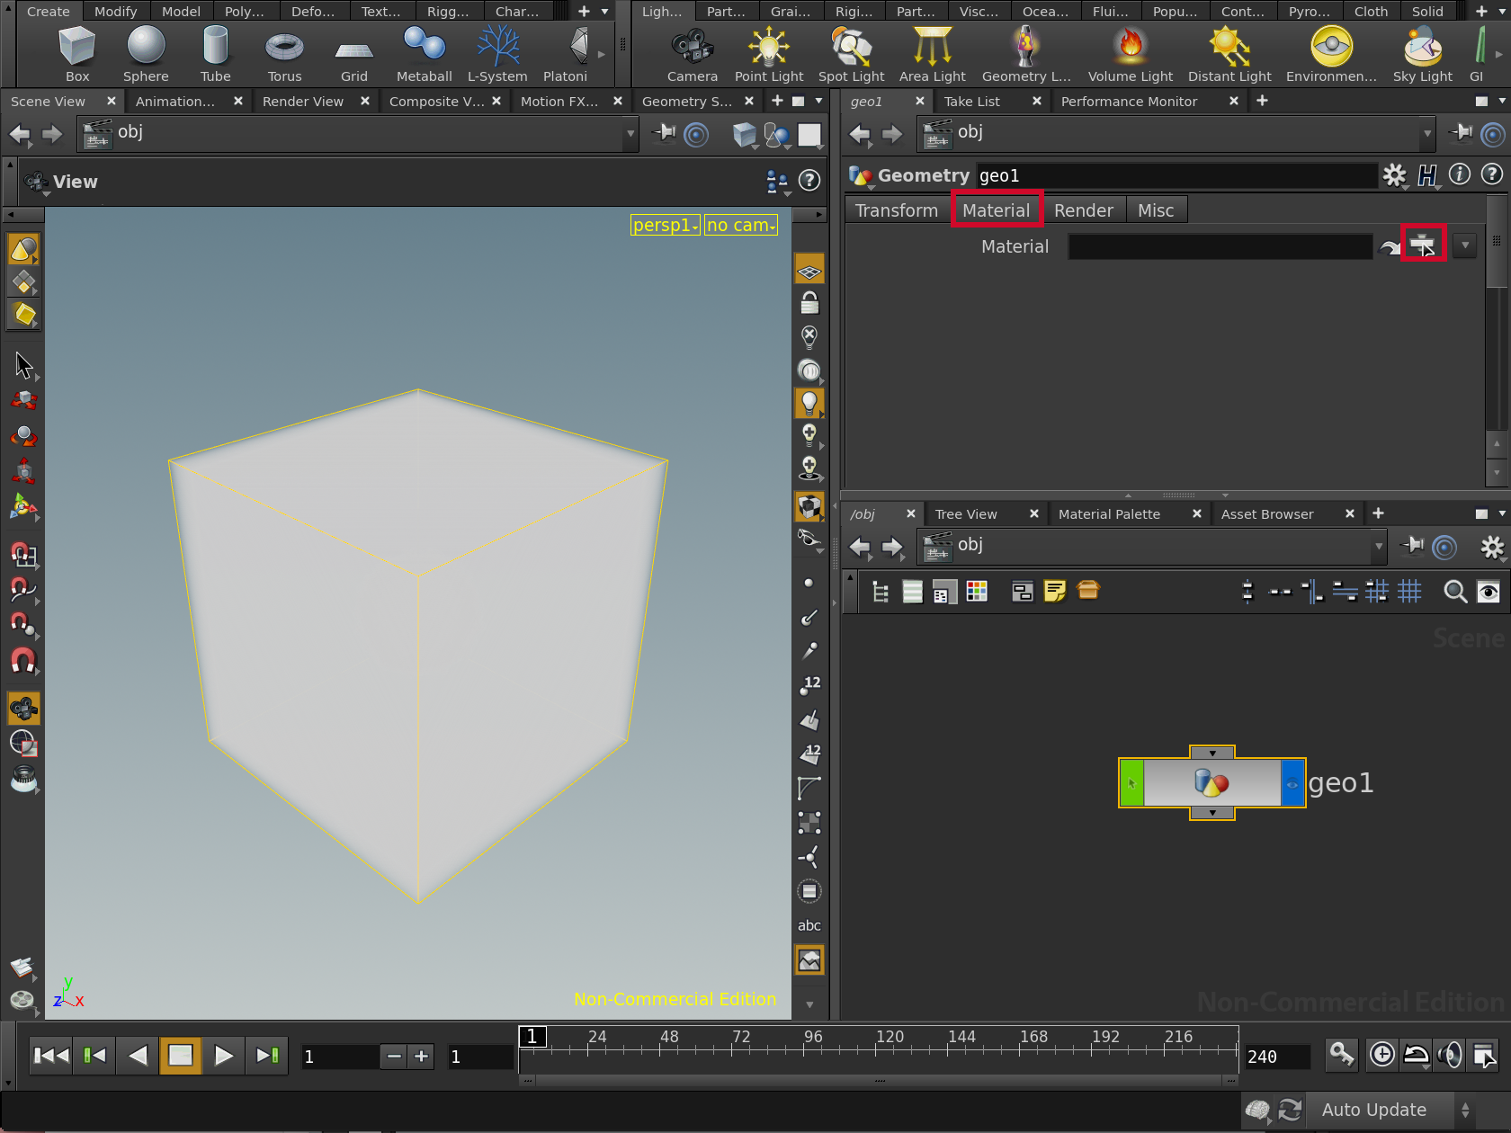
Task: Open the network editor search magnifier
Action: pyautogui.click(x=1454, y=592)
